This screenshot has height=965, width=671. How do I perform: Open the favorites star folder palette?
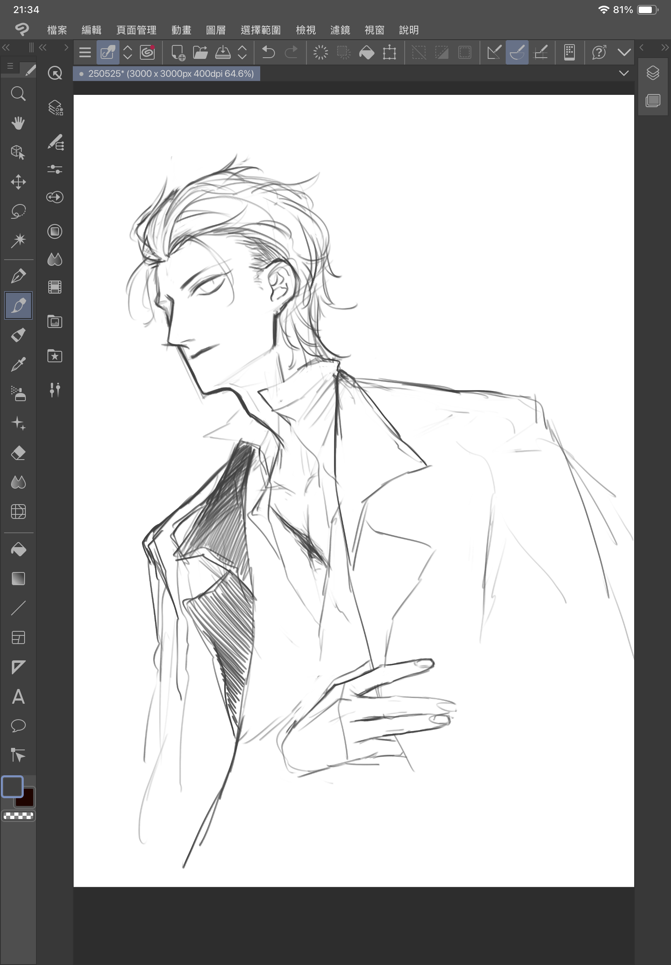(x=55, y=356)
